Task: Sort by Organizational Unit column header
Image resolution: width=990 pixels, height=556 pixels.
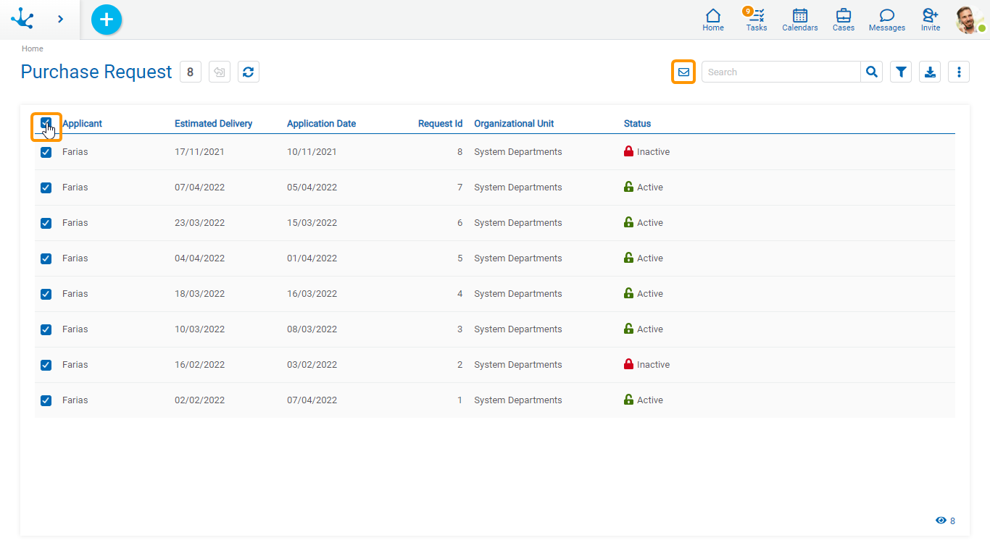Action: 514,124
